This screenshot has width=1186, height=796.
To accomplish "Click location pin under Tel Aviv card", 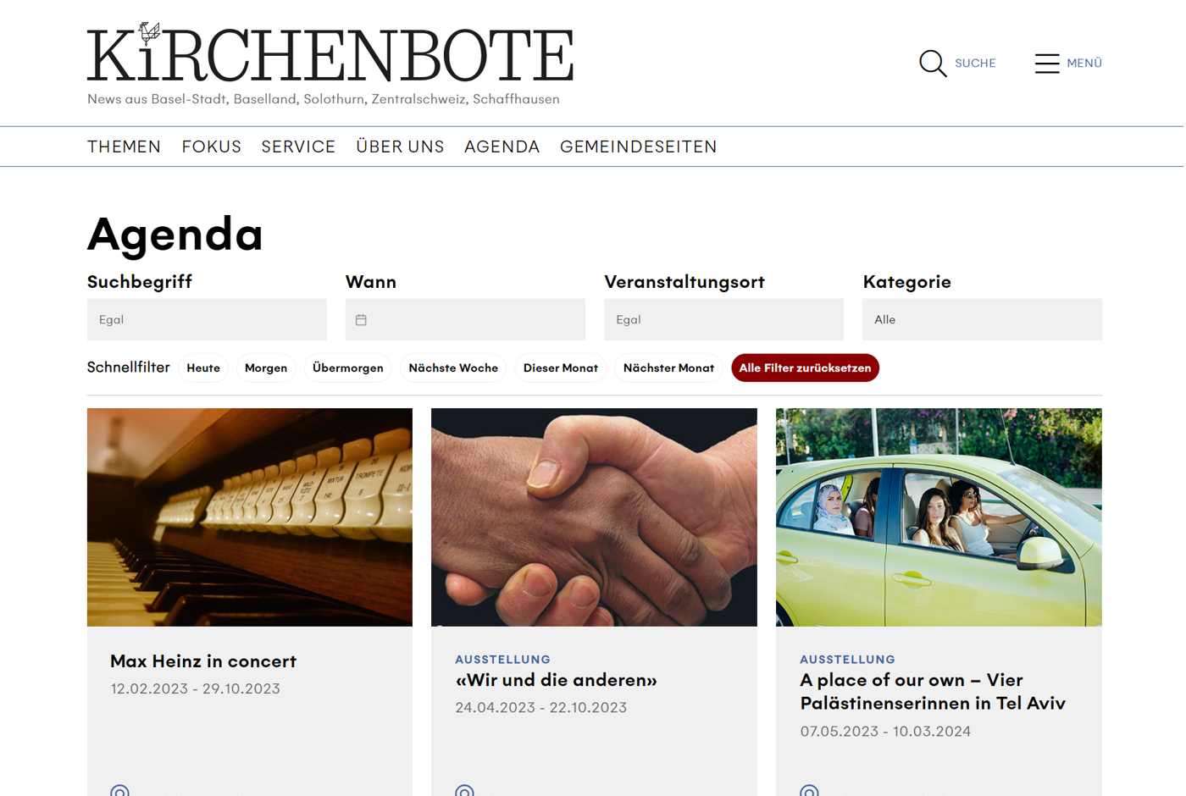I will [x=809, y=791].
